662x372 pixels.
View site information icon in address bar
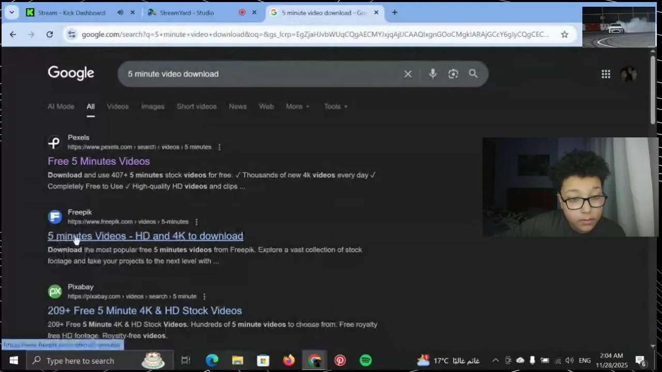click(72, 34)
